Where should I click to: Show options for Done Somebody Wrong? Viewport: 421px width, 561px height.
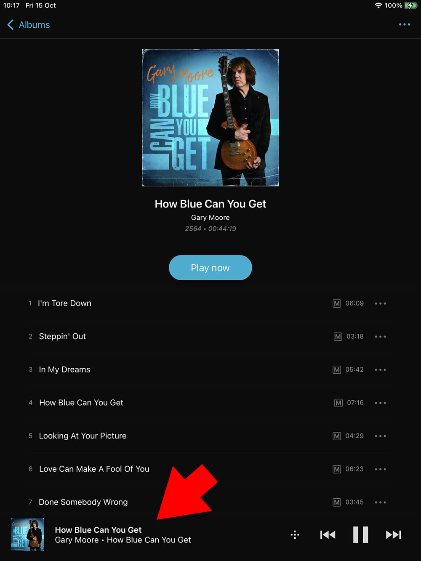380,502
